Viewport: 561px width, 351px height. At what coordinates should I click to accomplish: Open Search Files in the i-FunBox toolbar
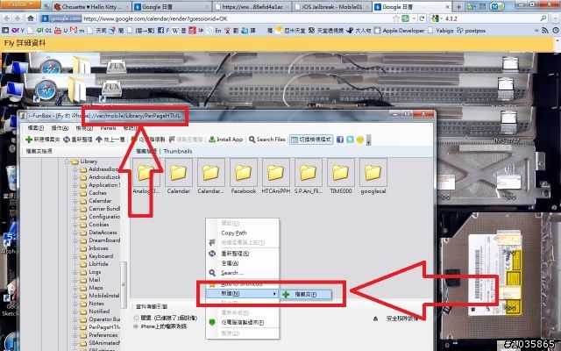tap(266, 140)
